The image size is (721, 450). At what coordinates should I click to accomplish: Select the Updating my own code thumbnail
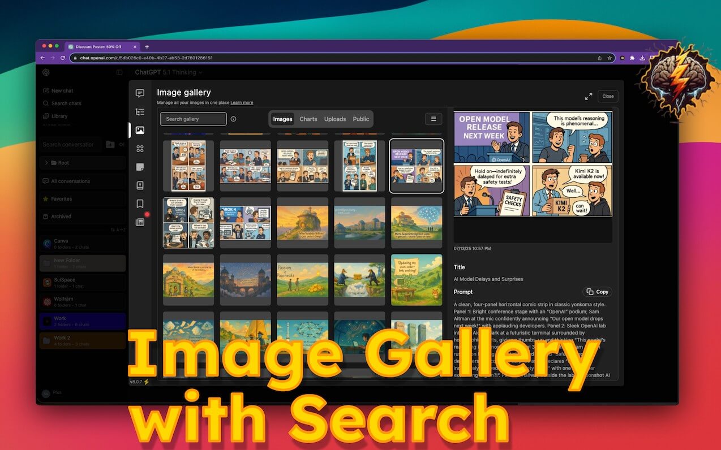coord(417,280)
